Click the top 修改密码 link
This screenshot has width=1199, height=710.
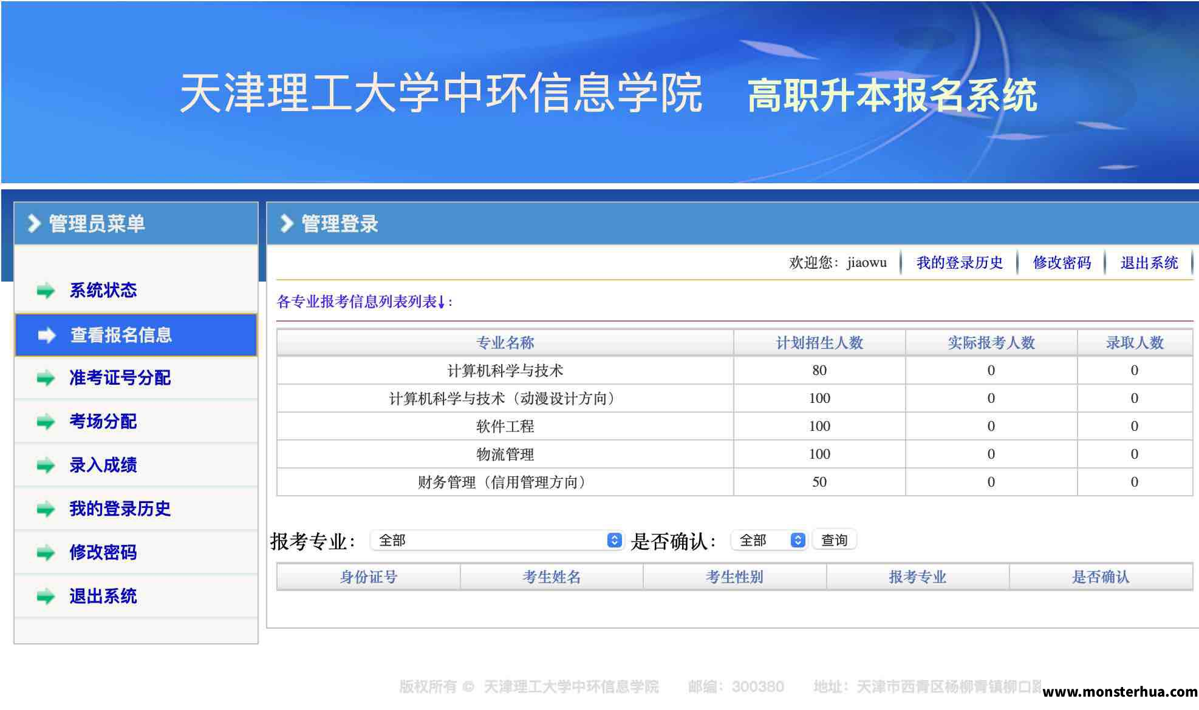(1062, 263)
